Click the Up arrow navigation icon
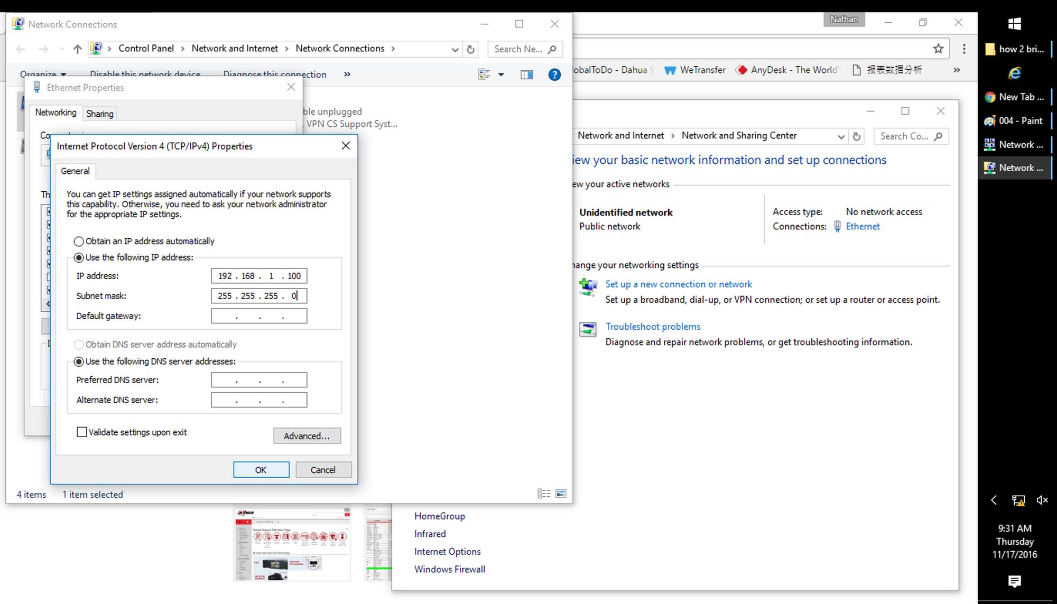Image resolution: width=1057 pixels, height=604 pixels. 78,49
